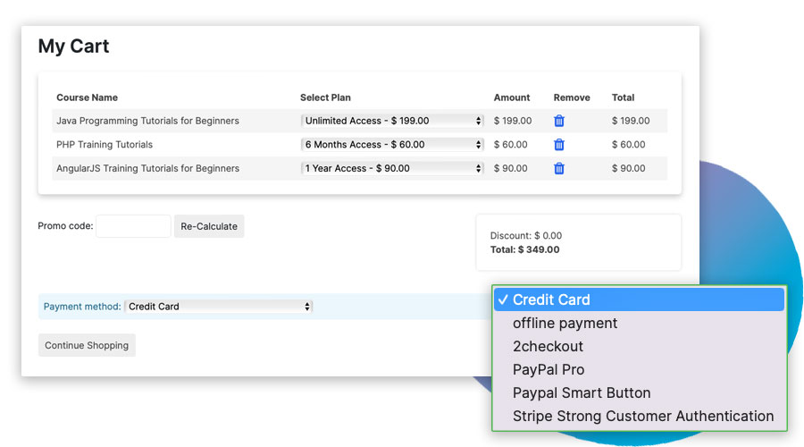Click the Re-Calculate button
This screenshot has width=804, height=447.
[x=209, y=226]
